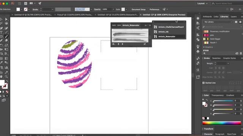This screenshot has width=243, height=136.
Task: Open the Asset Export panel icon
Action: (198, 77)
